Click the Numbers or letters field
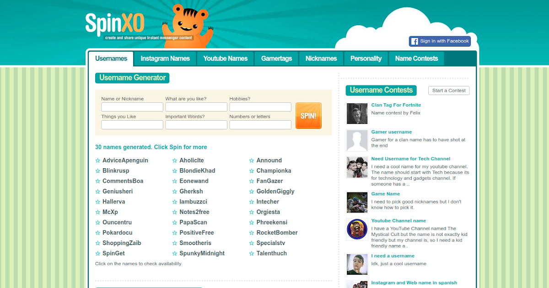The image size is (549, 288). pos(260,125)
